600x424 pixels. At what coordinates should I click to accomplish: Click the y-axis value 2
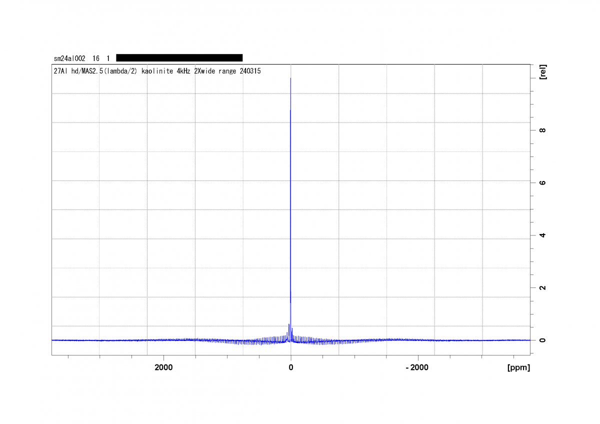(542, 288)
